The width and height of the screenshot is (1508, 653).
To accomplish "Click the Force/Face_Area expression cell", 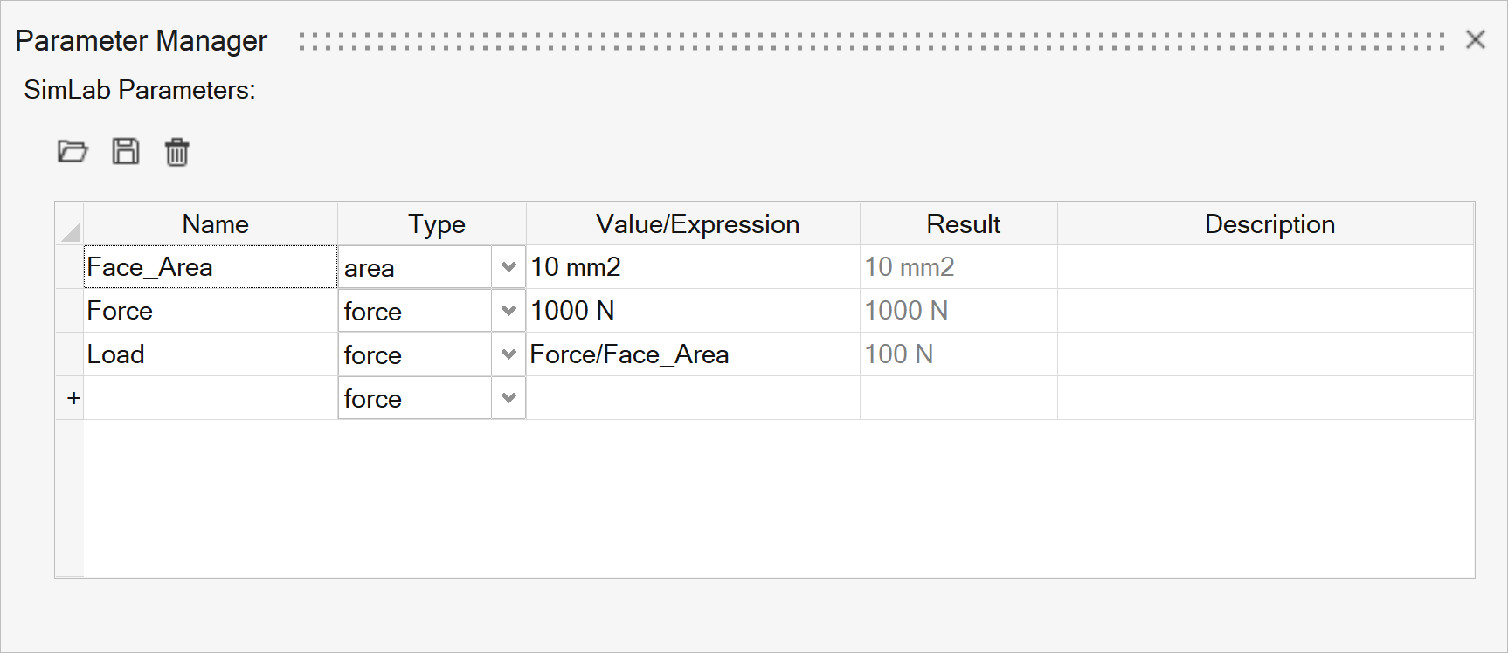I will (693, 354).
